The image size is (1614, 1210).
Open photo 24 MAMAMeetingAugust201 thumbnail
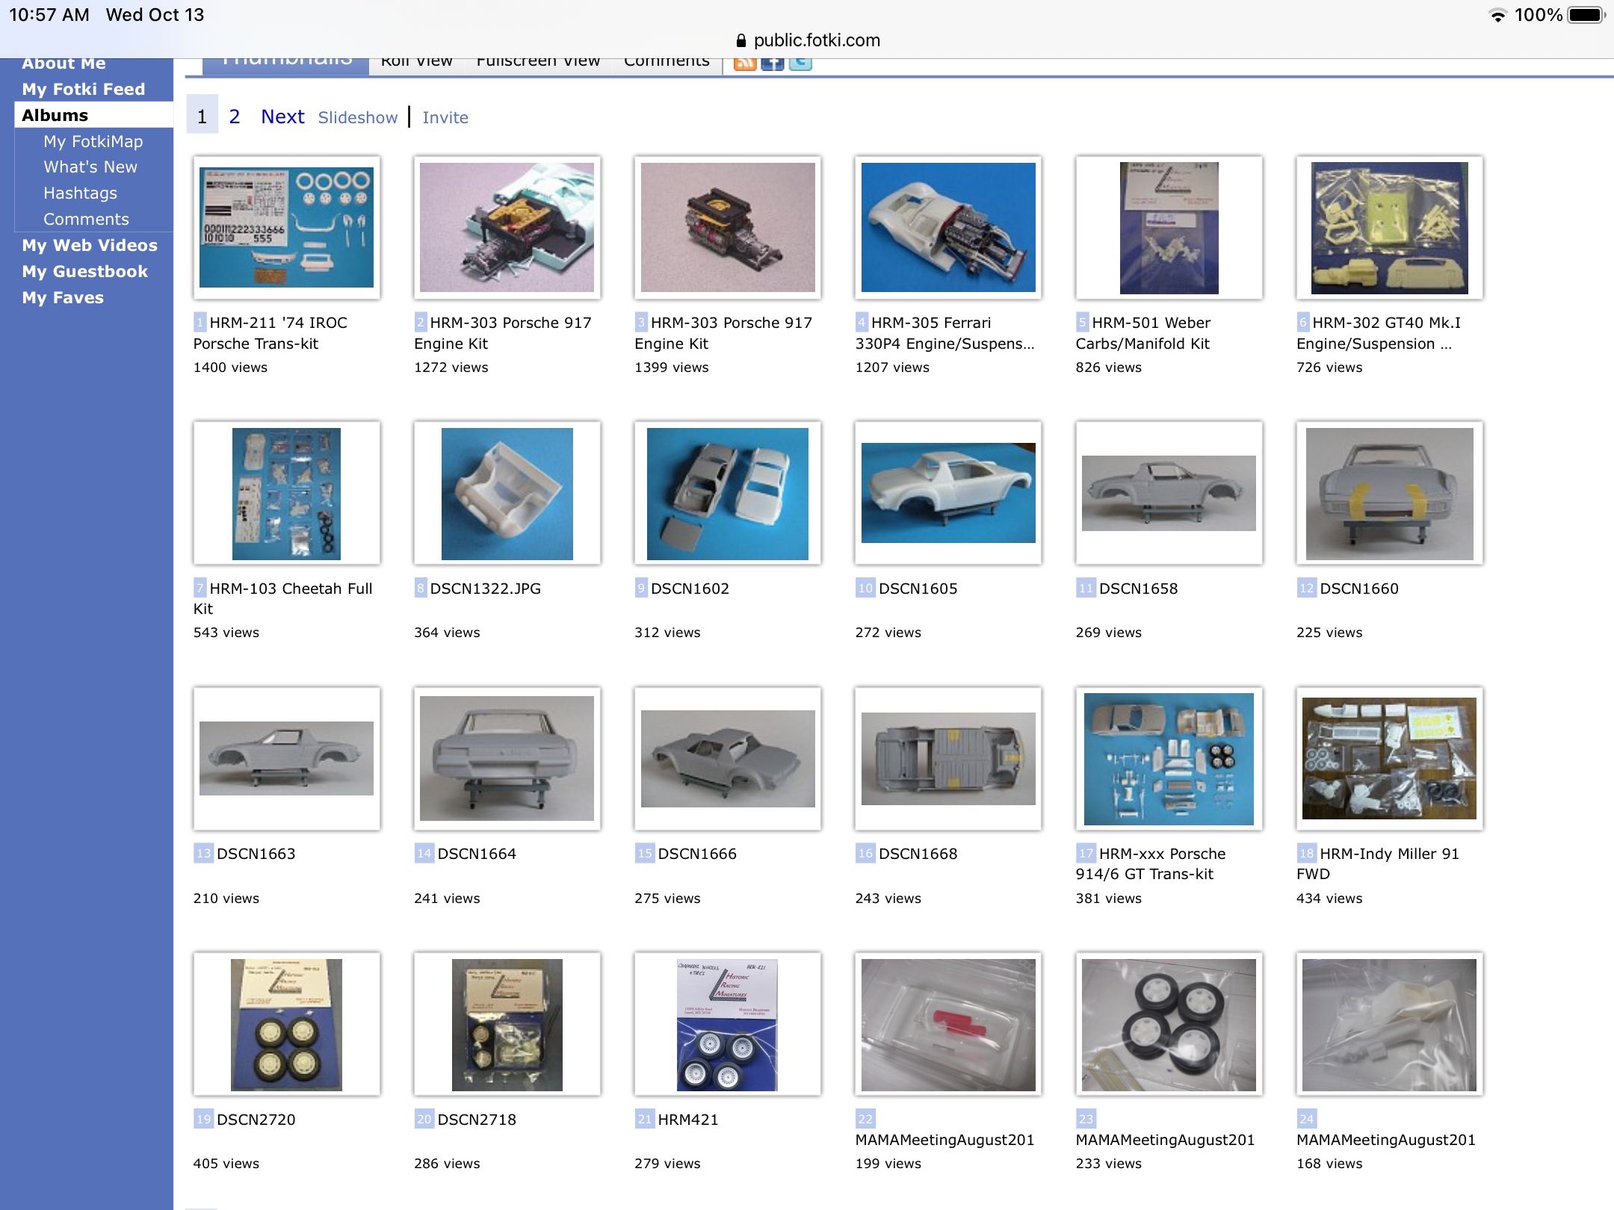pos(1390,1024)
